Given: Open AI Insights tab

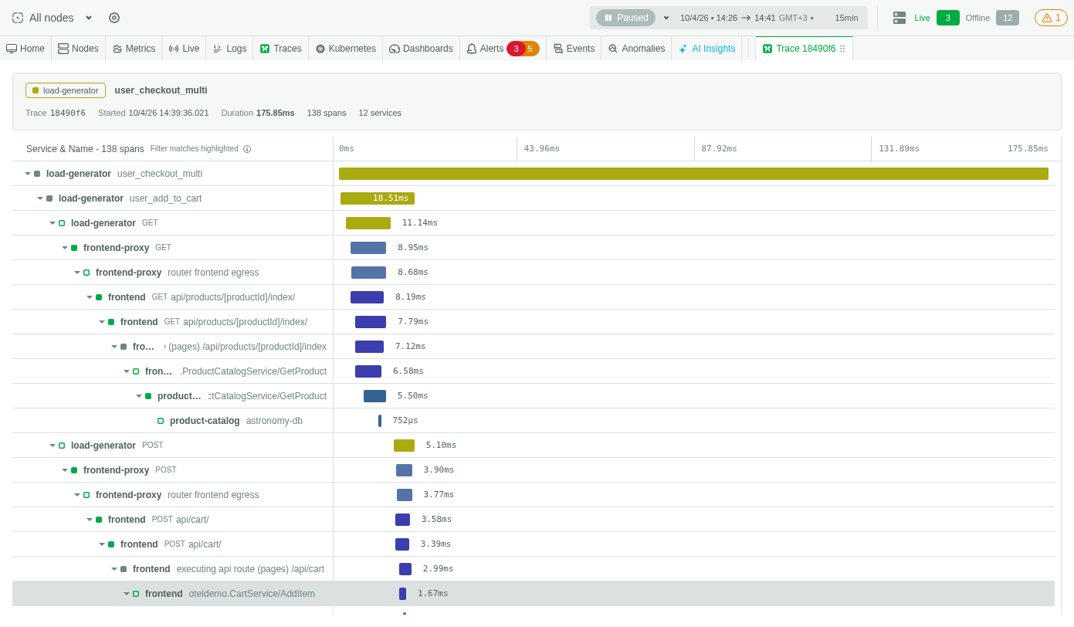Looking at the screenshot, I should (x=706, y=49).
